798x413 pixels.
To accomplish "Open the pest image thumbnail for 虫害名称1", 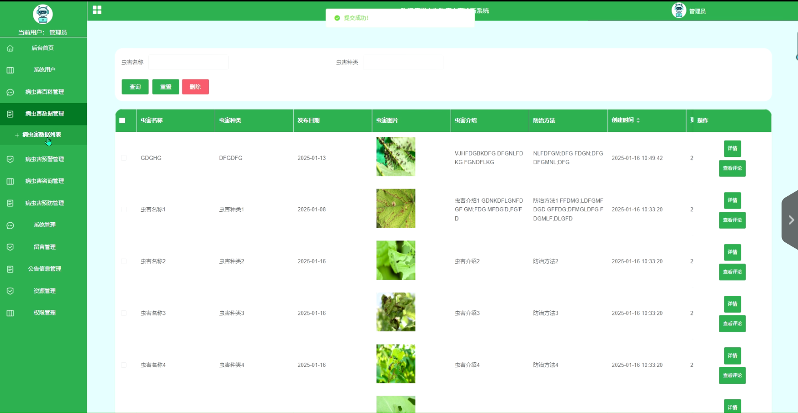I will point(396,209).
